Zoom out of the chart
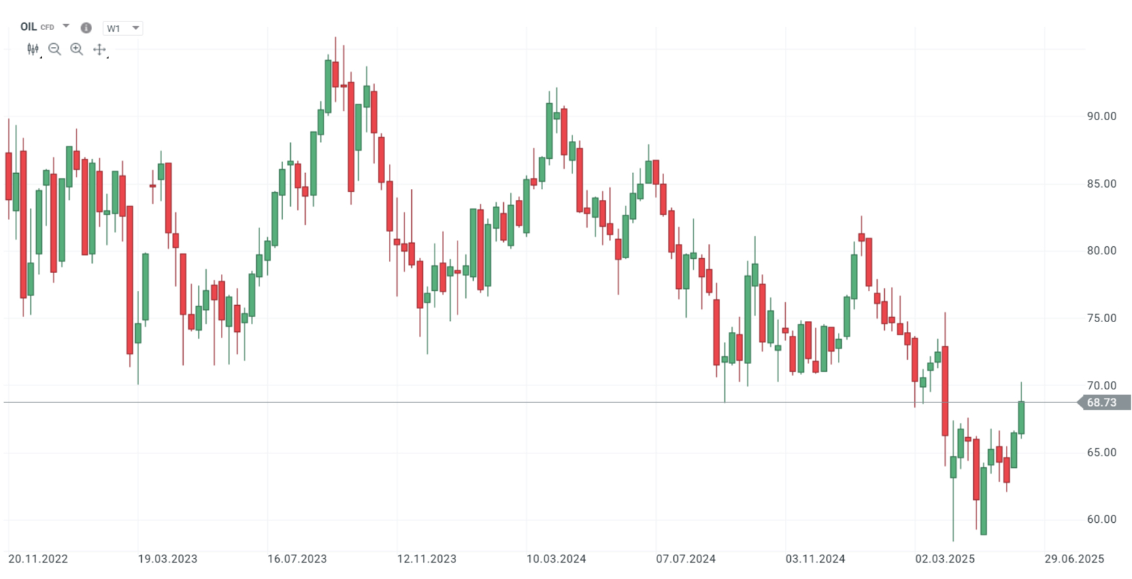 pyautogui.click(x=55, y=49)
